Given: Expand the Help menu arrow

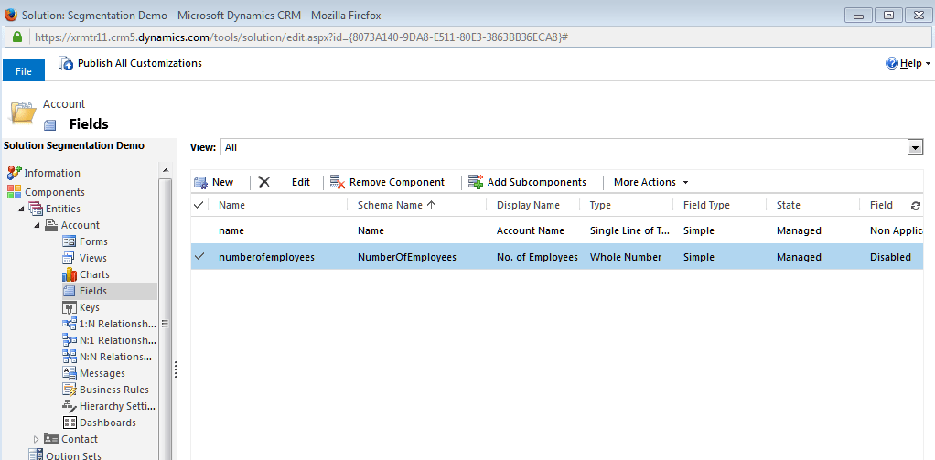Looking at the screenshot, I should pos(929,64).
